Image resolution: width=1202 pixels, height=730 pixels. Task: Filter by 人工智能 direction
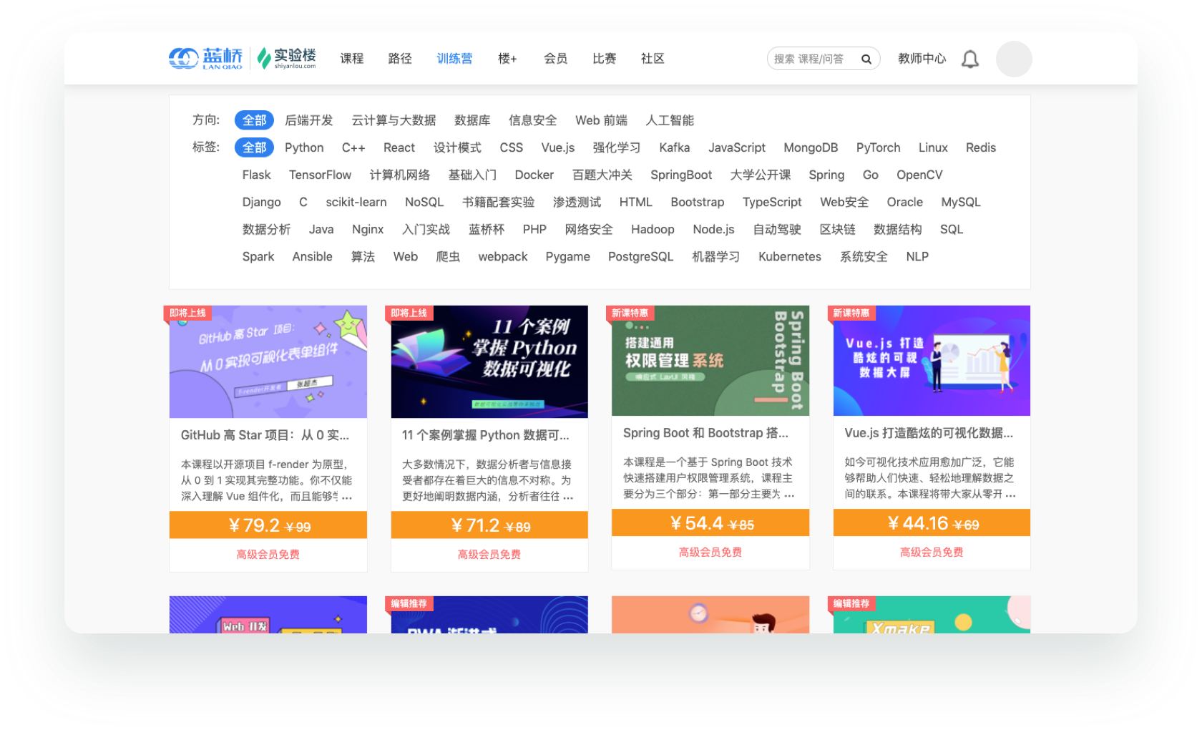point(670,120)
